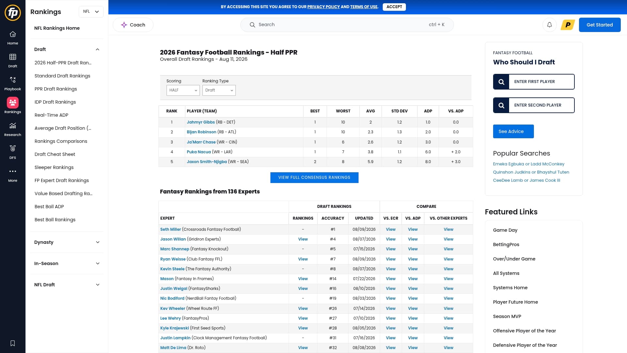Open the NFL sport dropdown
The width and height of the screenshot is (627, 353).
coord(91,12)
